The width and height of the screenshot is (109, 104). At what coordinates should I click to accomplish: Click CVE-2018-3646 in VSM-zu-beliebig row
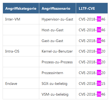pos(92,94)
